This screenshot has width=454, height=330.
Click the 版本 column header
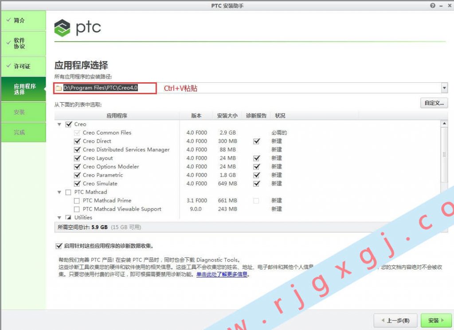point(196,115)
